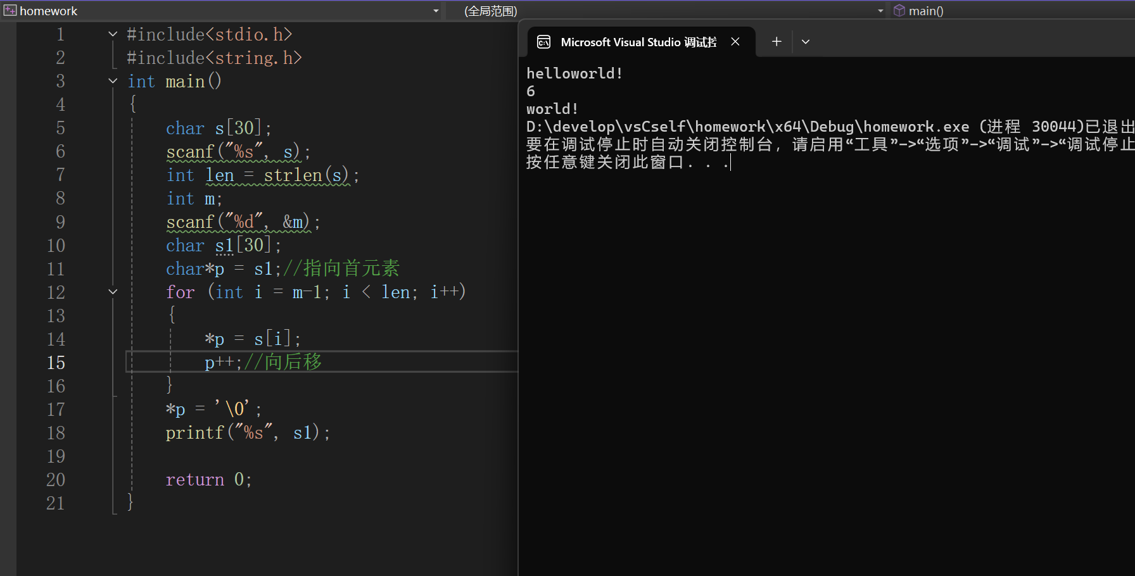Open a new terminal tab with plus
Viewport: 1135px width, 576px height.
point(777,42)
